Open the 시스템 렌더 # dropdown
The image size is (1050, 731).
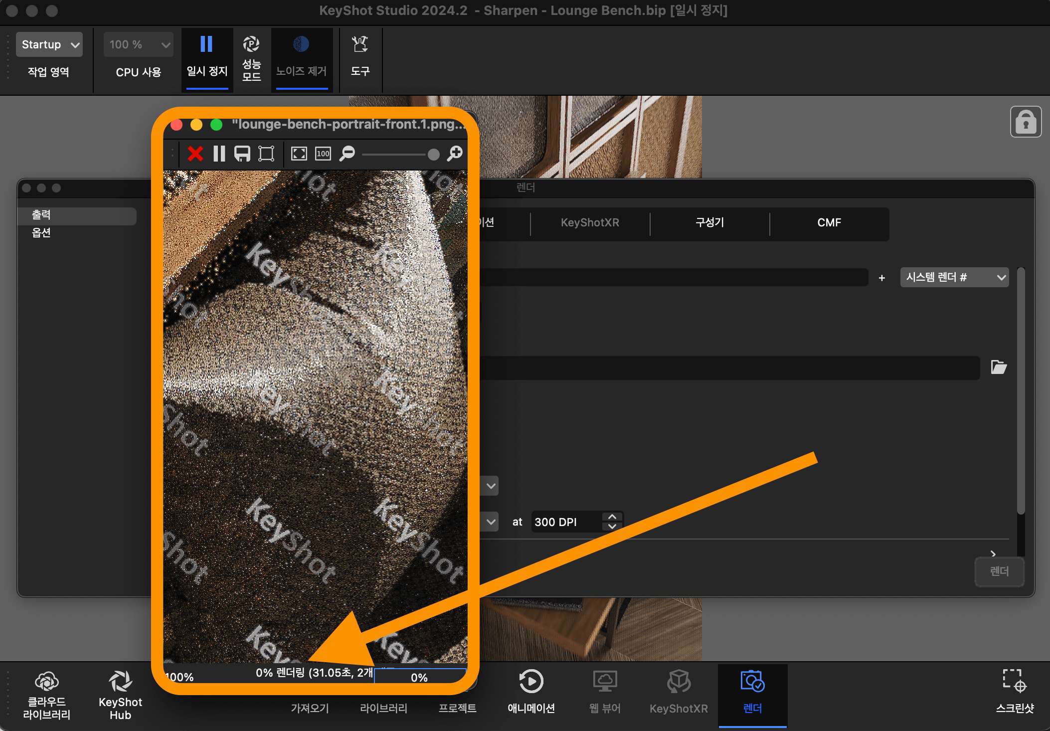pyautogui.click(x=954, y=278)
